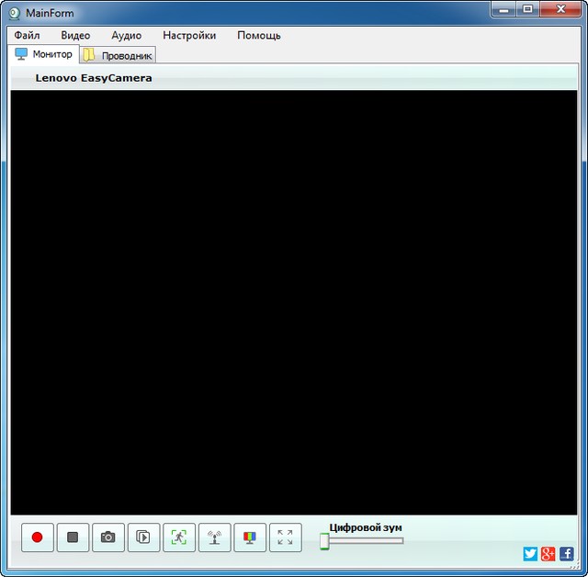The image size is (588, 577).
Task: Open the Файл menu
Action: [x=28, y=35]
